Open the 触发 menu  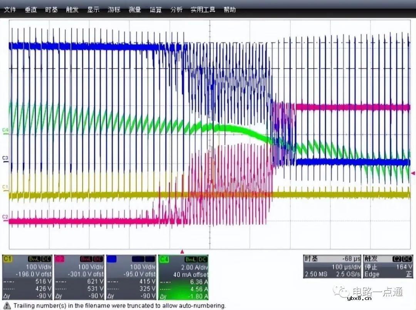[72, 10]
